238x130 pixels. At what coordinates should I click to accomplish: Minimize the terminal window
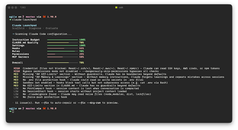14,7
